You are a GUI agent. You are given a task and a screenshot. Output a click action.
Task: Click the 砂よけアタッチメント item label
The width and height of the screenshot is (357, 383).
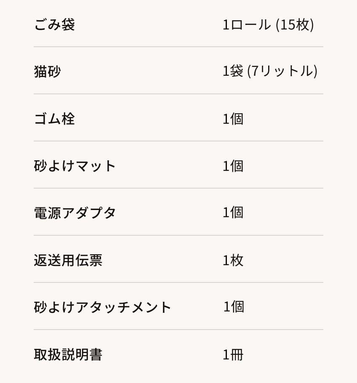coord(102,307)
